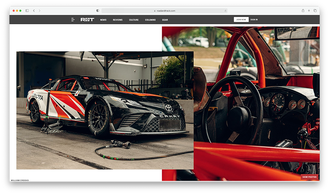Open the Safari share icon
The width and height of the screenshot is (329, 194).
[x=303, y=10]
